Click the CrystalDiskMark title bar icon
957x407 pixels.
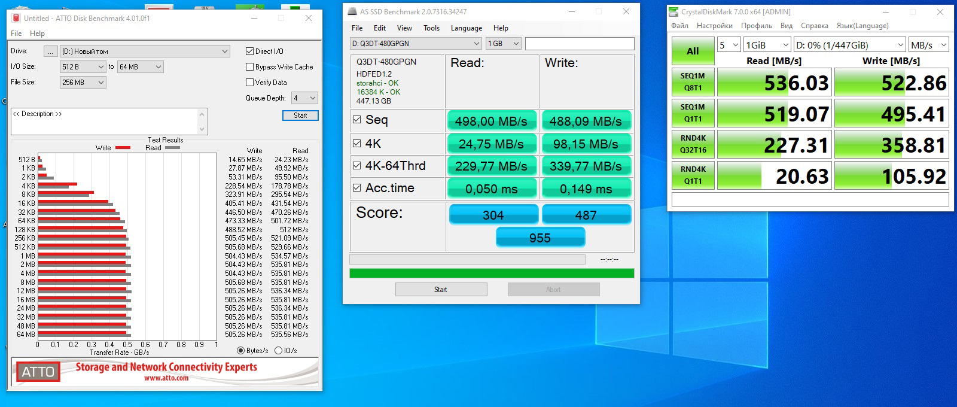click(674, 11)
